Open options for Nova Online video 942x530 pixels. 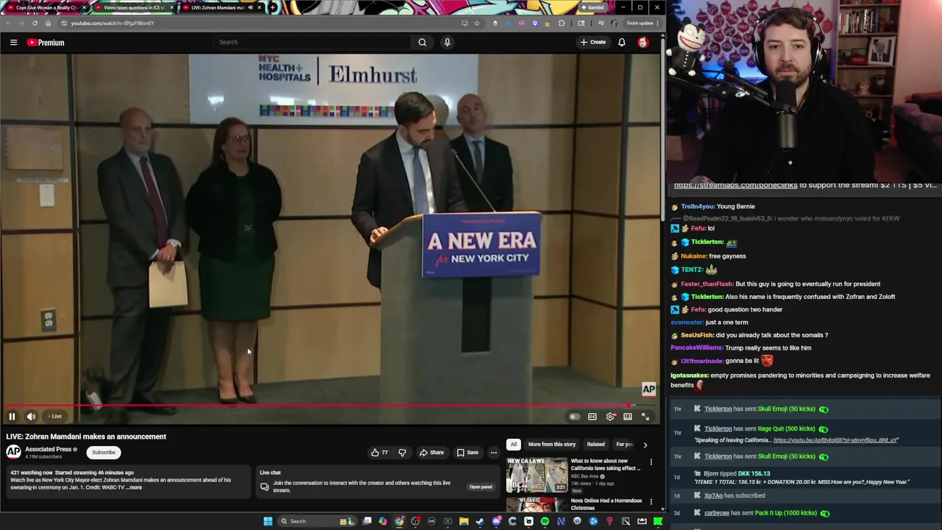[651, 502]
